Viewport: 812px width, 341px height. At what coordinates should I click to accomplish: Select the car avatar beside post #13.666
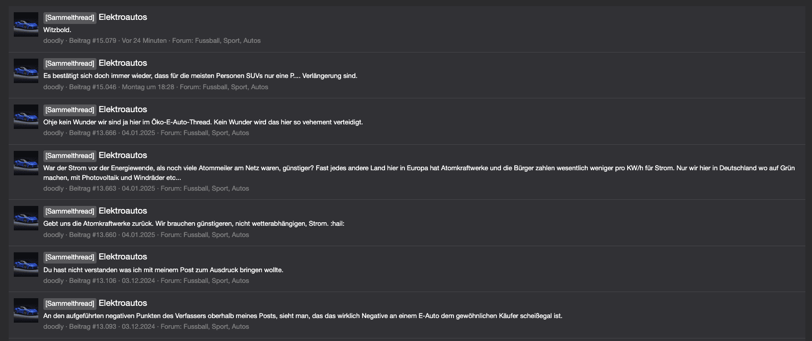26,117
